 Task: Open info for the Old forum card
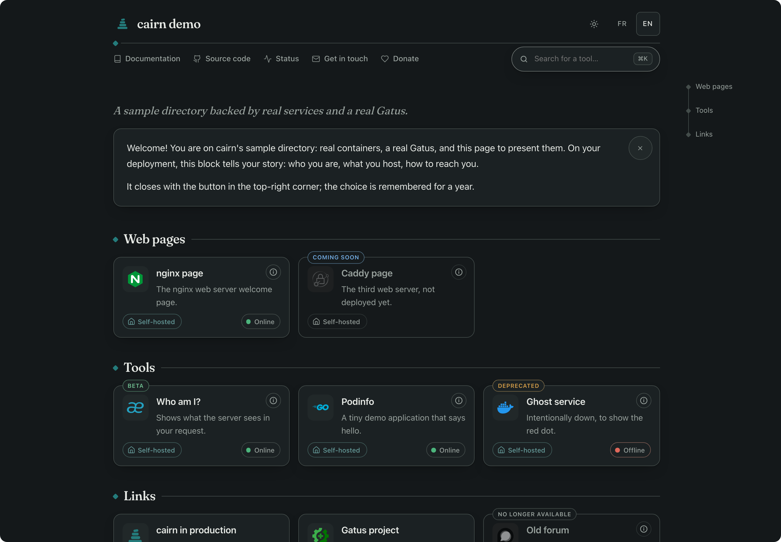643,529
